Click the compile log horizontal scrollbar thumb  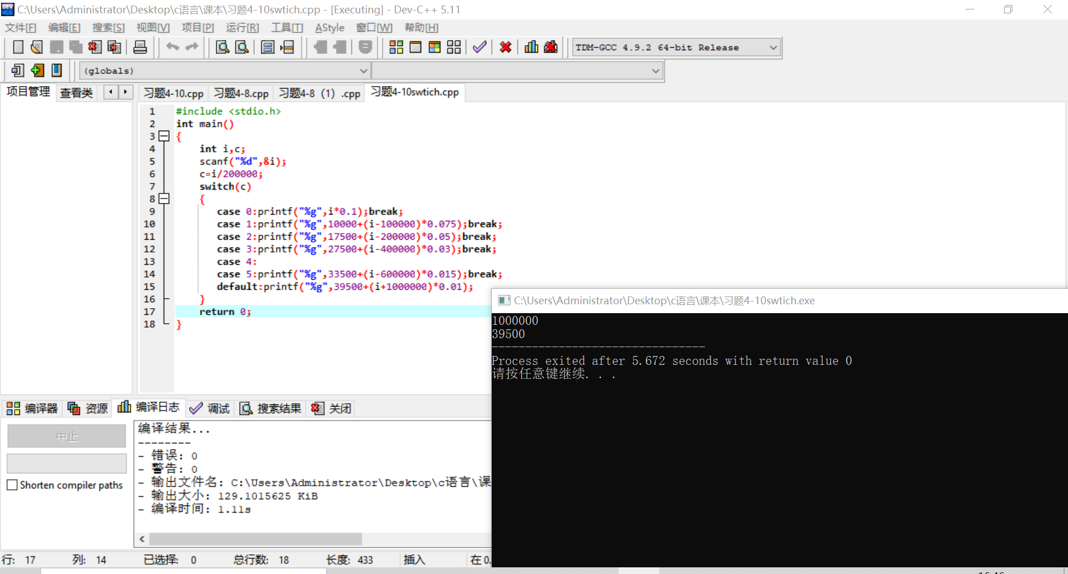point(256,539)
